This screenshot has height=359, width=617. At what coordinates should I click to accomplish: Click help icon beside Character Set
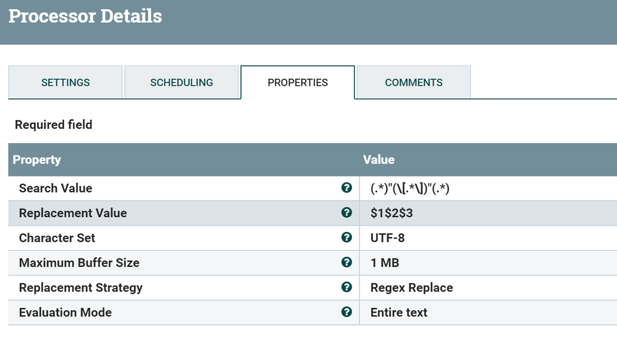click(x=346, y=237)
